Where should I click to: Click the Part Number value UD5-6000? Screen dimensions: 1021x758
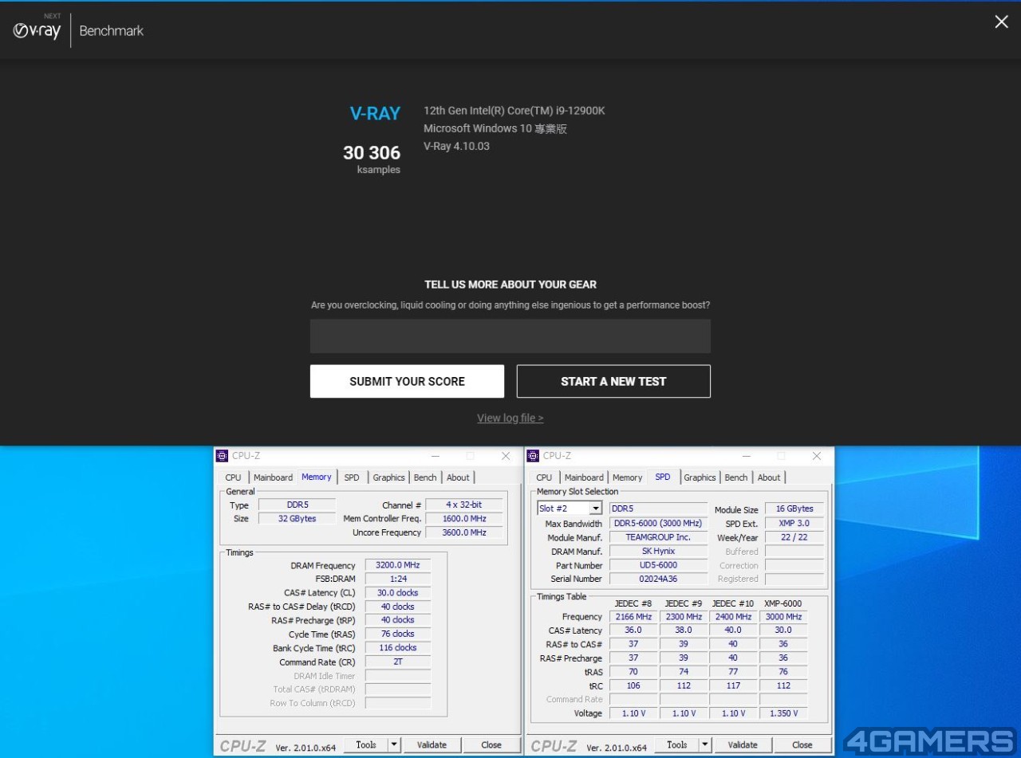point(658,565)
